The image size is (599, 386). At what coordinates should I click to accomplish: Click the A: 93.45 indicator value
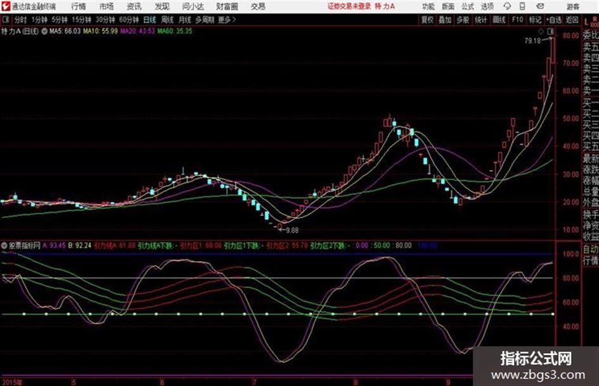coord(55,245)
